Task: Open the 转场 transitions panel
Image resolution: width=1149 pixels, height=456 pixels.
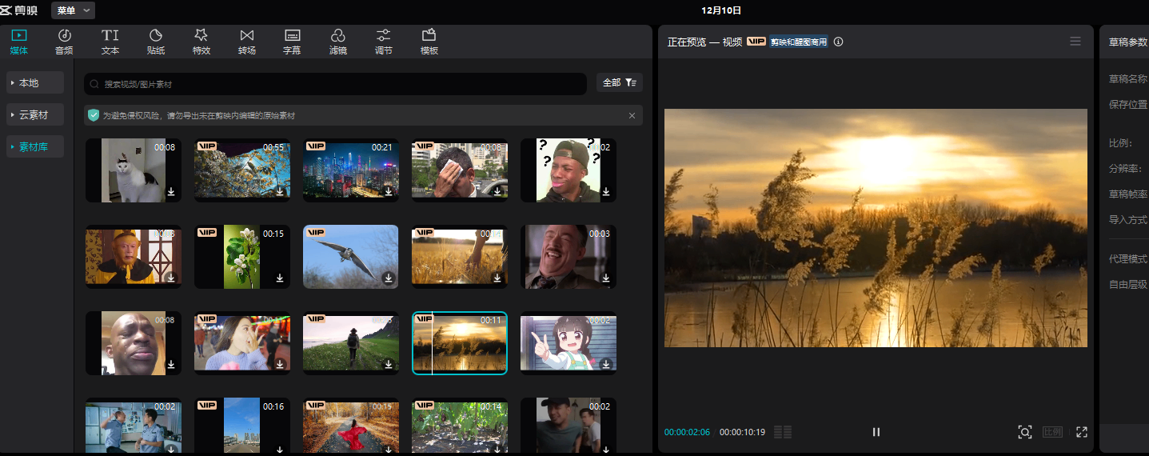Action: pos(247,42)
